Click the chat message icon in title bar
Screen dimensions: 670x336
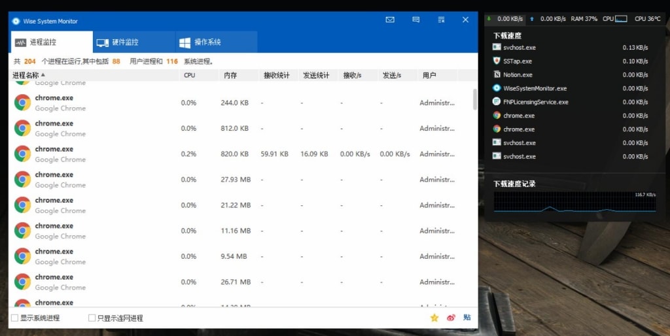click(x=415, y=20)
